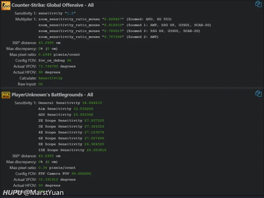Image resolution: width=264 pixels, height=198 pixels.
Task: Click the CS:GO sensitivity value "1.2"
Action: 70,13
